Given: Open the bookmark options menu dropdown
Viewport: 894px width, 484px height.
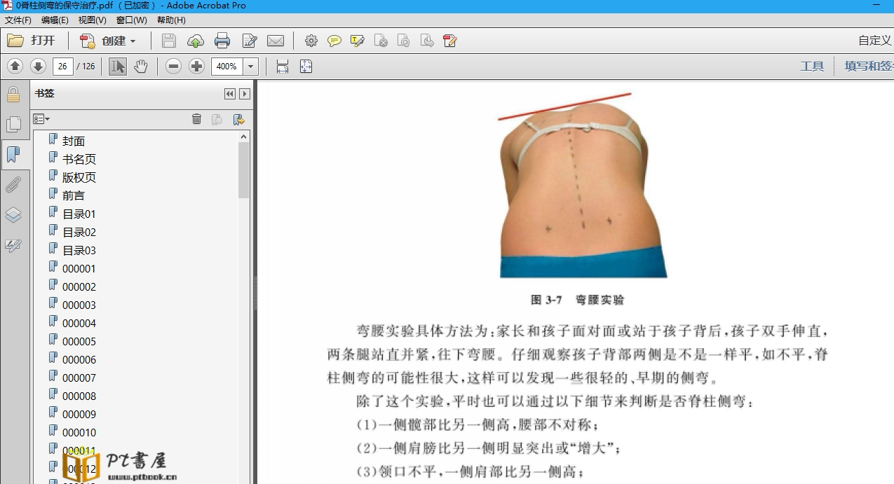Looking at the screenshot, I should pos(41,119).
